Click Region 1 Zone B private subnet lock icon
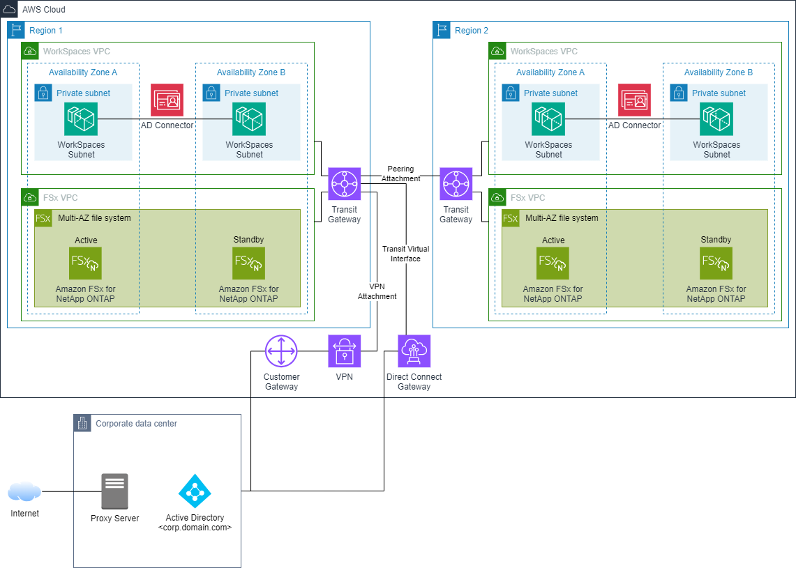The image size is (796, 568). 211,93
